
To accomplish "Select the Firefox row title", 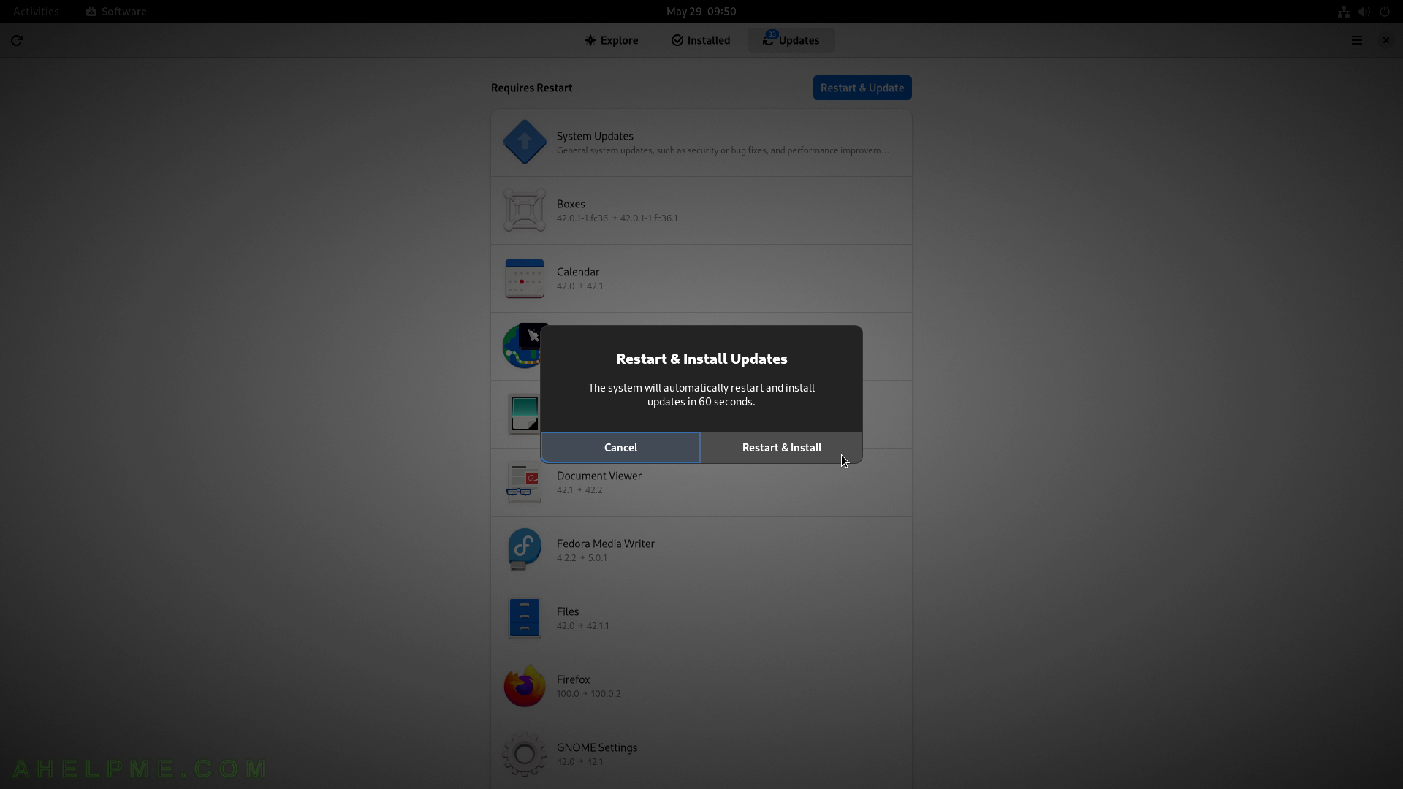I will [x=574, y=679].
